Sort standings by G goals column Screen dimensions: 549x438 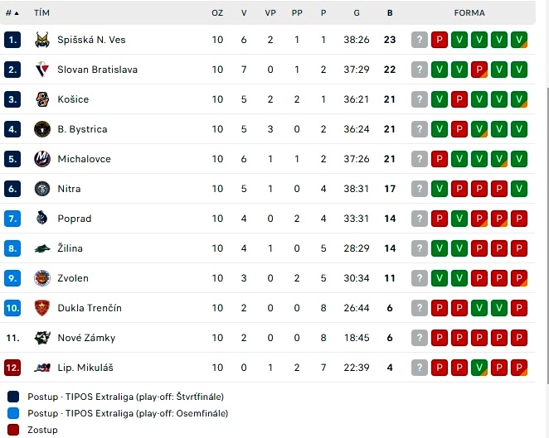point(357,13)
